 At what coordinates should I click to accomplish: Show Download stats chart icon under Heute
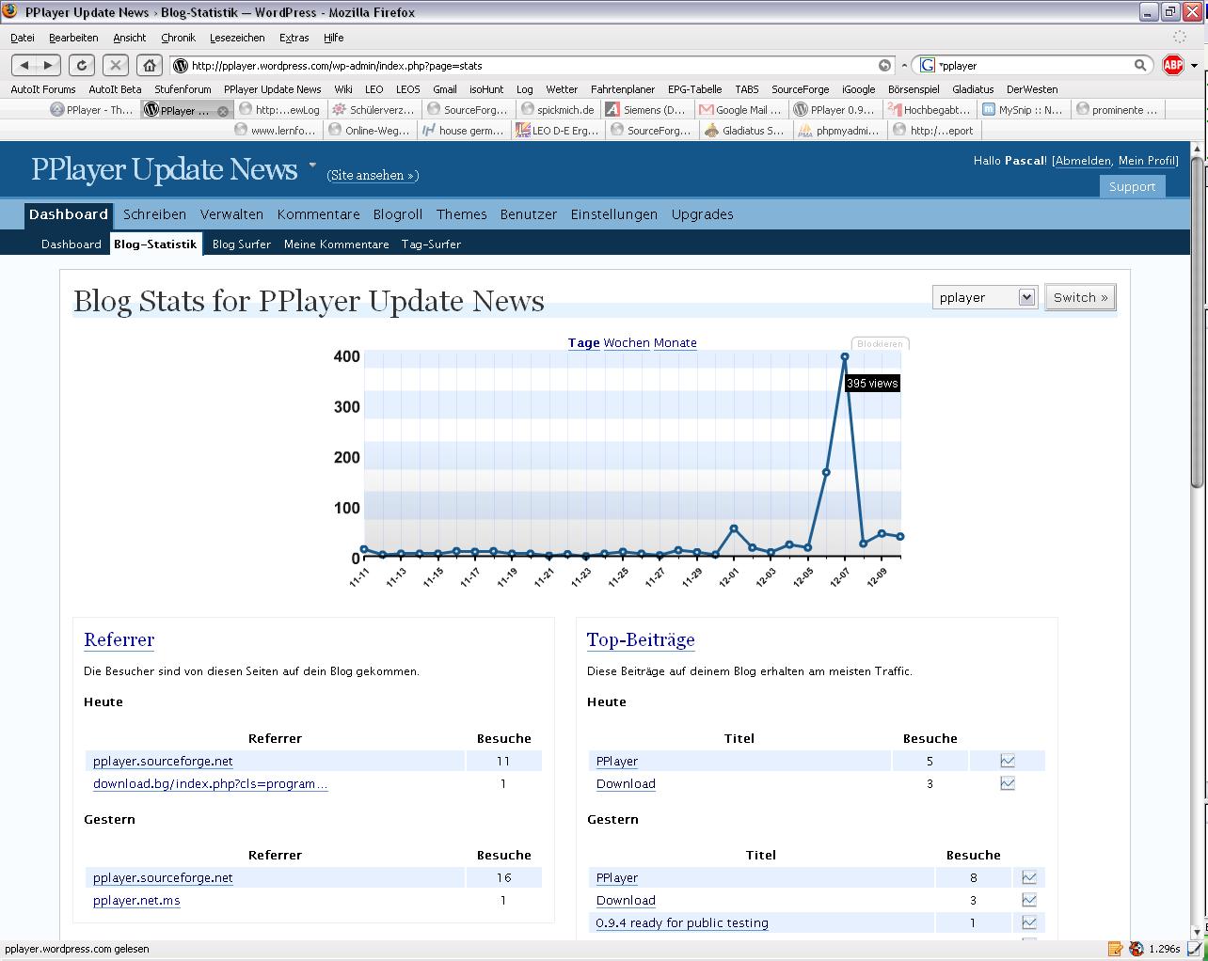pos(1008,783)
